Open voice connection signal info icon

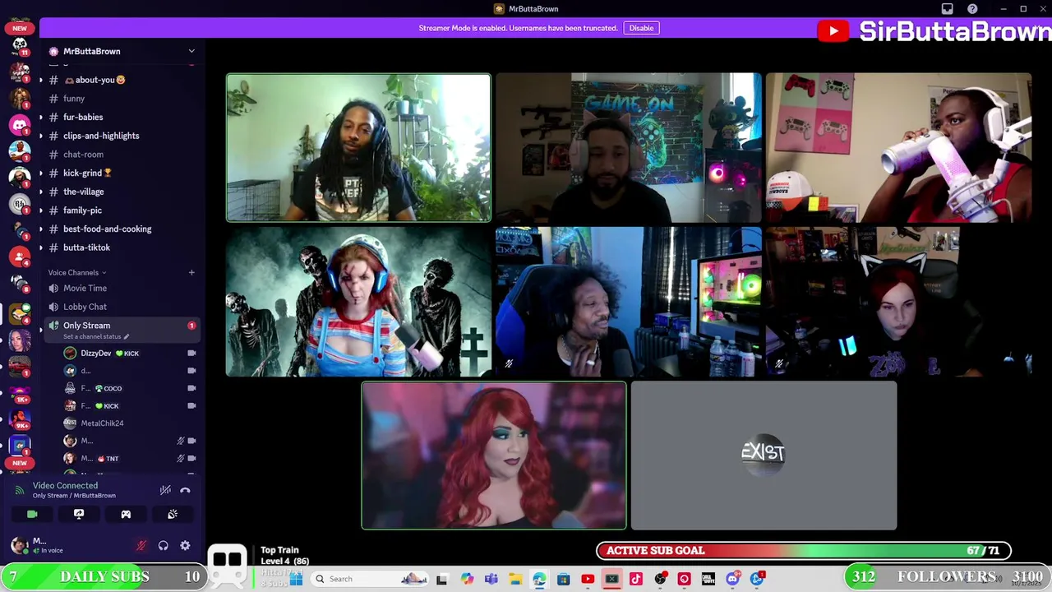[x=20, y=490]
